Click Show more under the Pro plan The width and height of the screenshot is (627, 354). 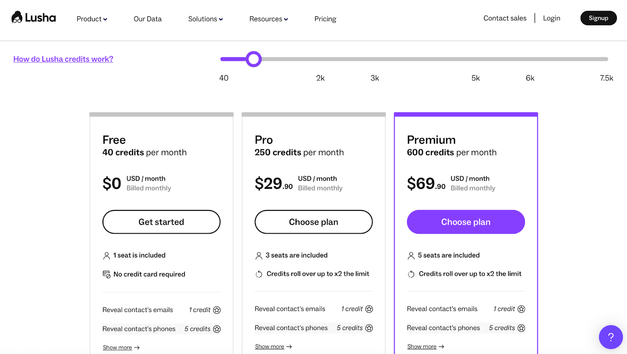coord(270,346)
